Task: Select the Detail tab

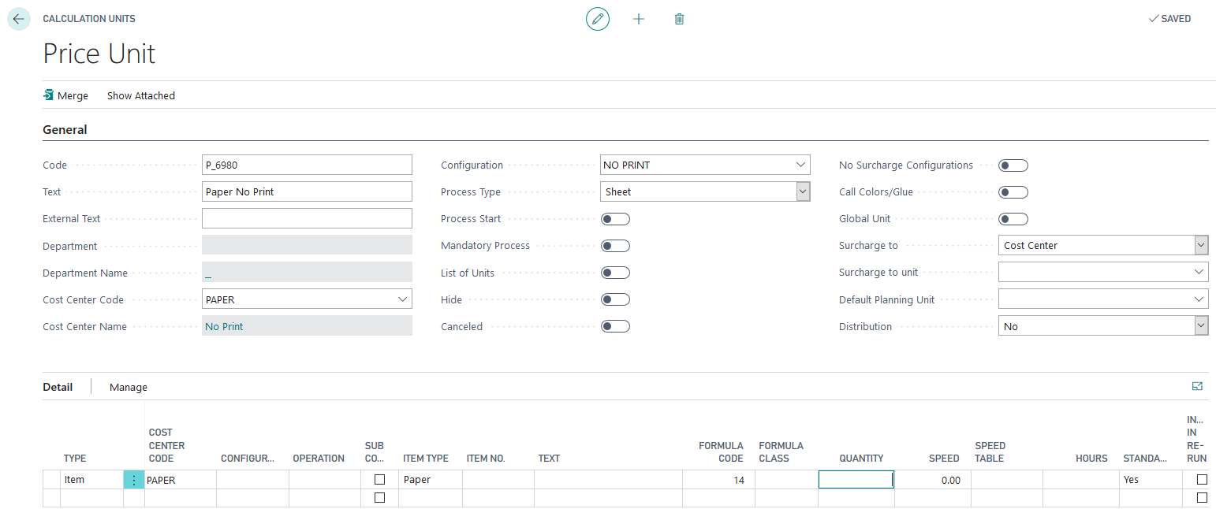Action: (58, 387)
